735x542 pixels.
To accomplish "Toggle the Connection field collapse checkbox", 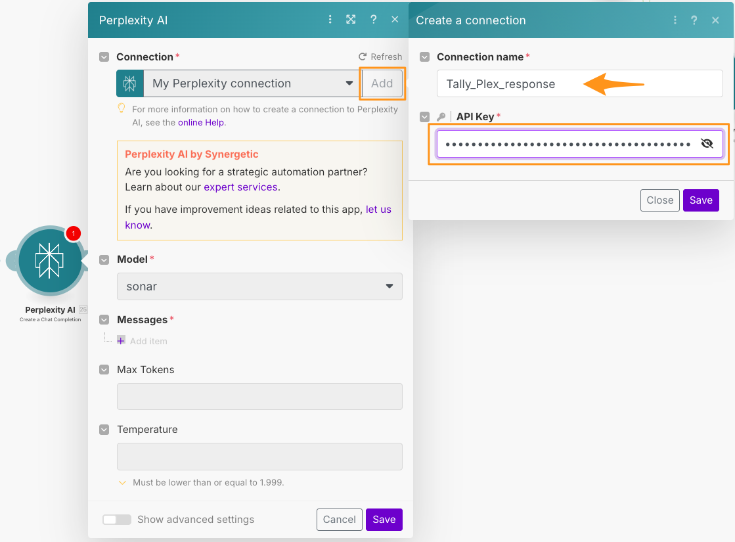I will (x=104, y=56).
